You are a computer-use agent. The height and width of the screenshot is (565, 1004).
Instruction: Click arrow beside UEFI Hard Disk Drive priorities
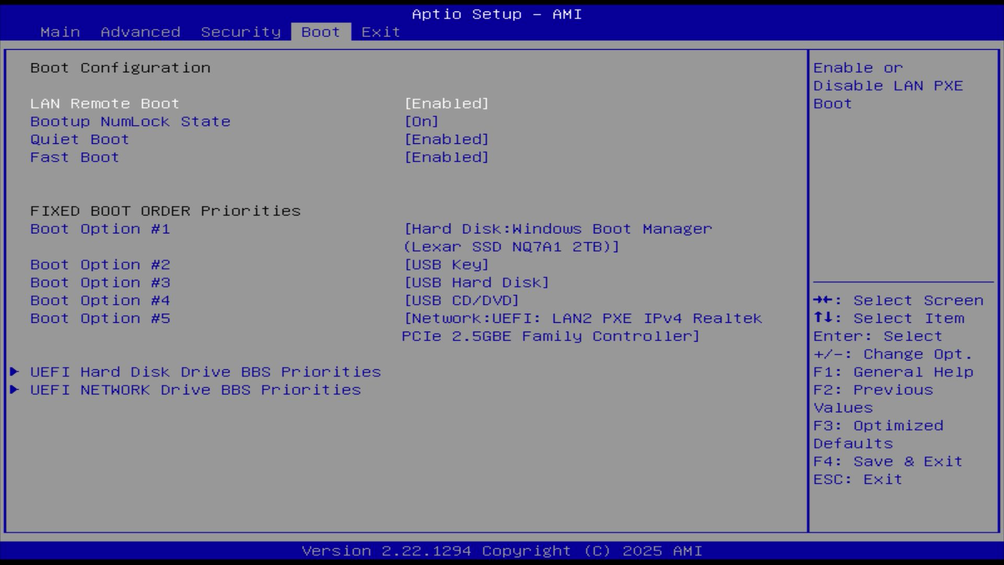(15, 371)
